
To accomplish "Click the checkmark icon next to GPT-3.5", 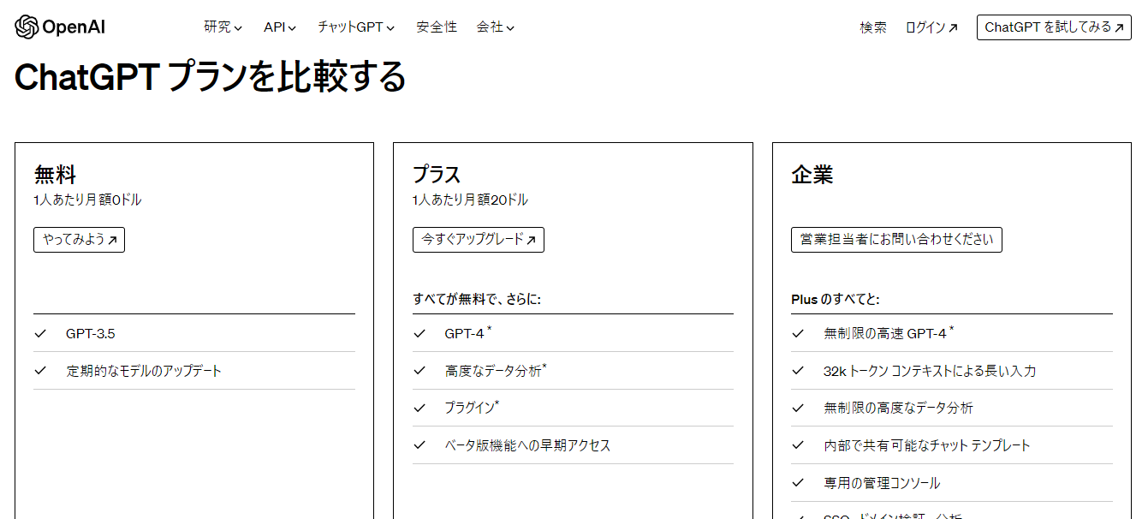I will pyautogui.click(x=40, y=333).
